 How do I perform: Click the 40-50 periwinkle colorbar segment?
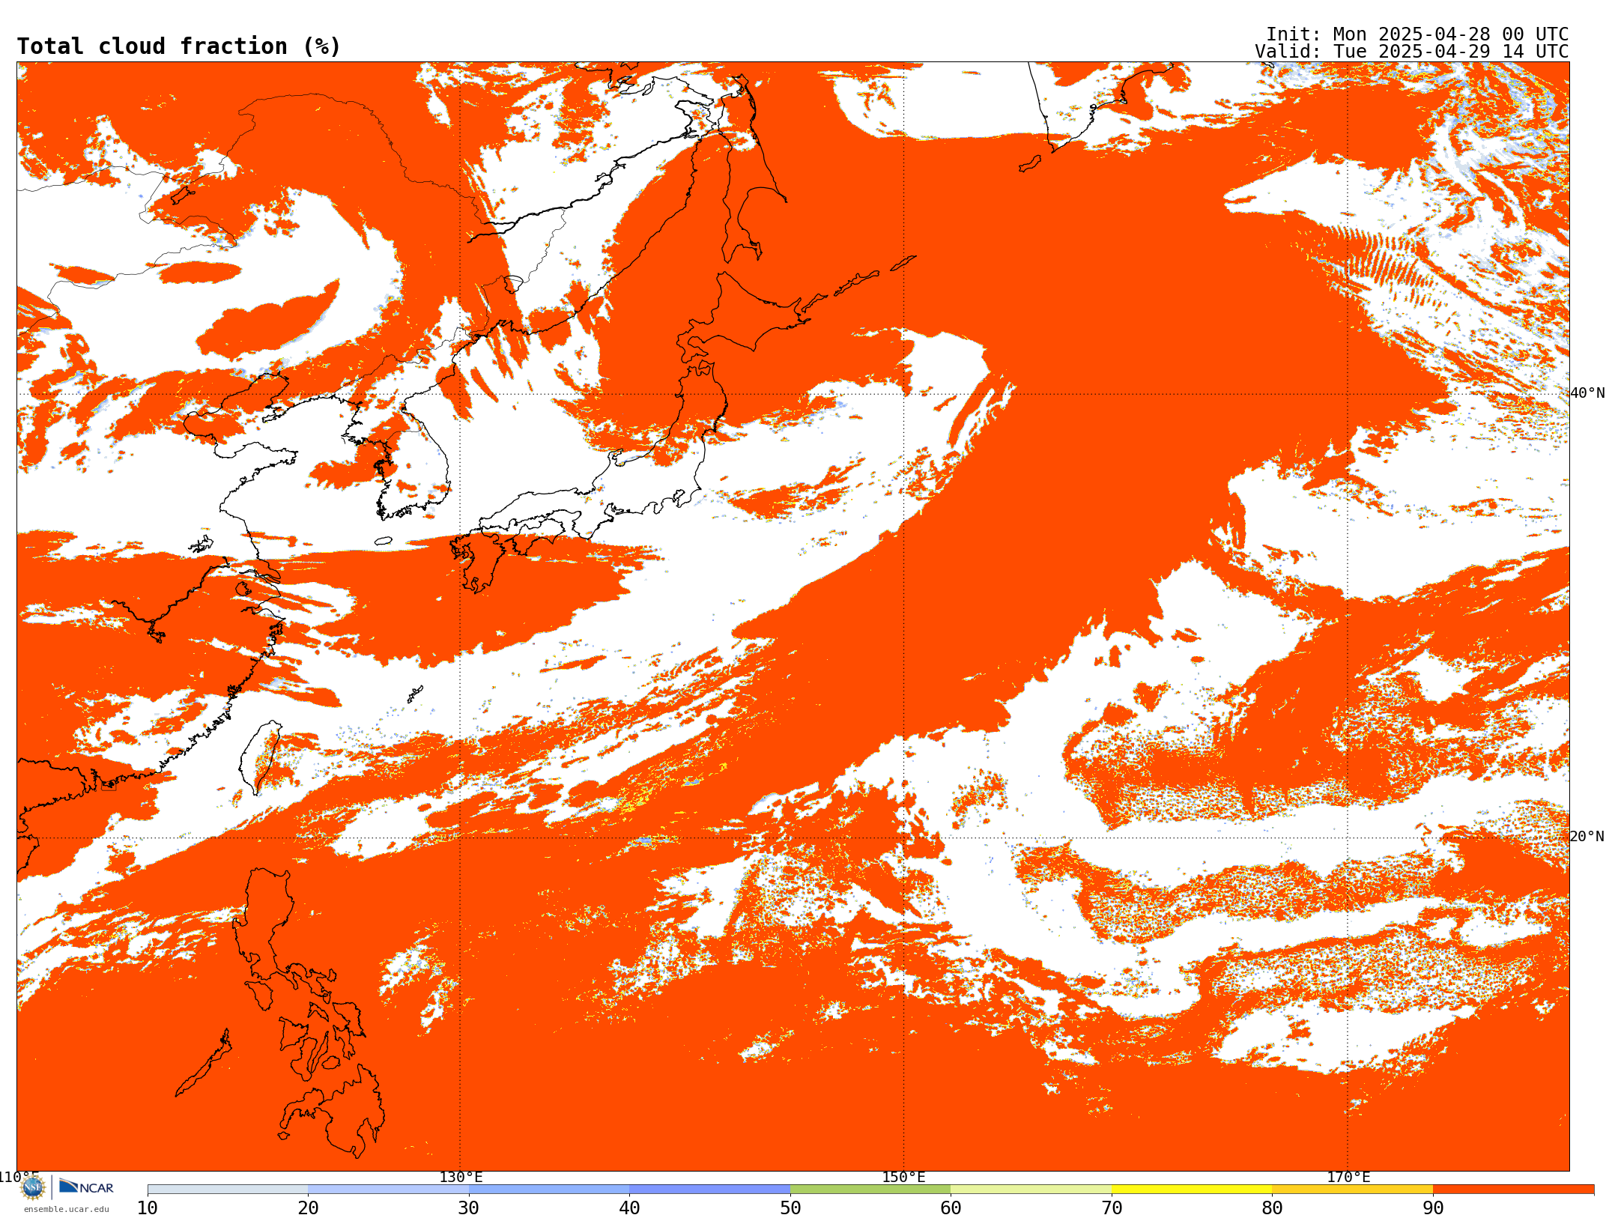(709, 1190)
